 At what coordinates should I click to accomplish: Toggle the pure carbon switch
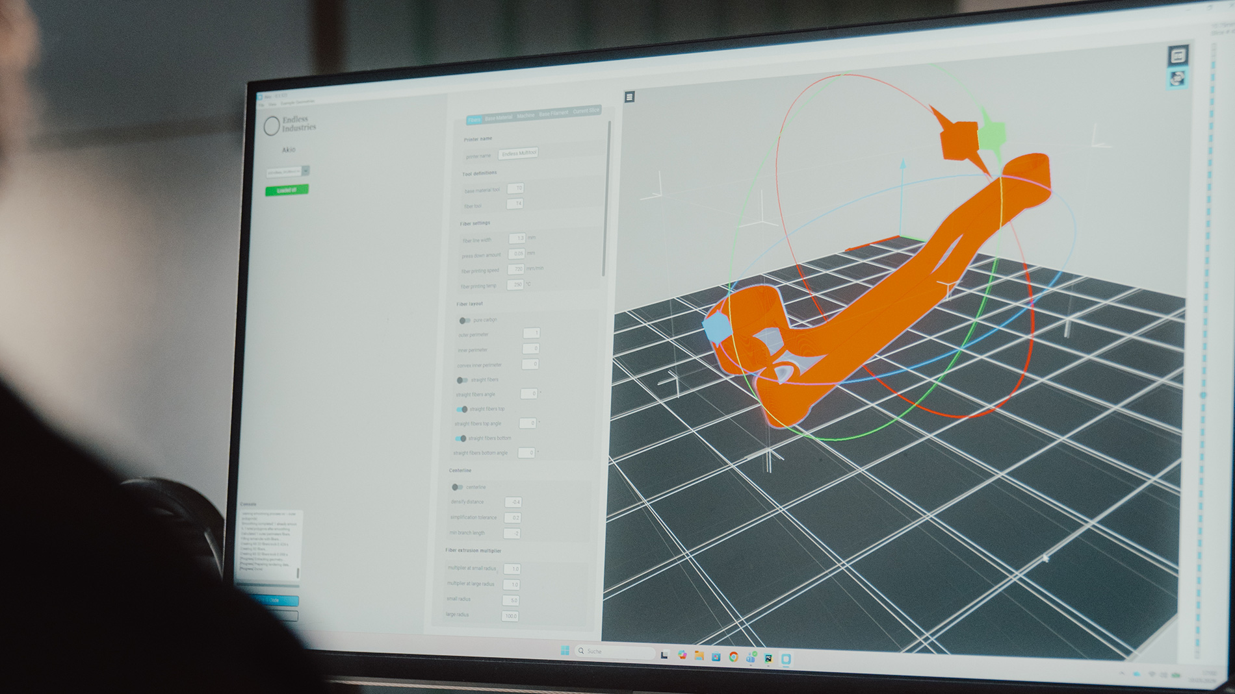(464, 320)
